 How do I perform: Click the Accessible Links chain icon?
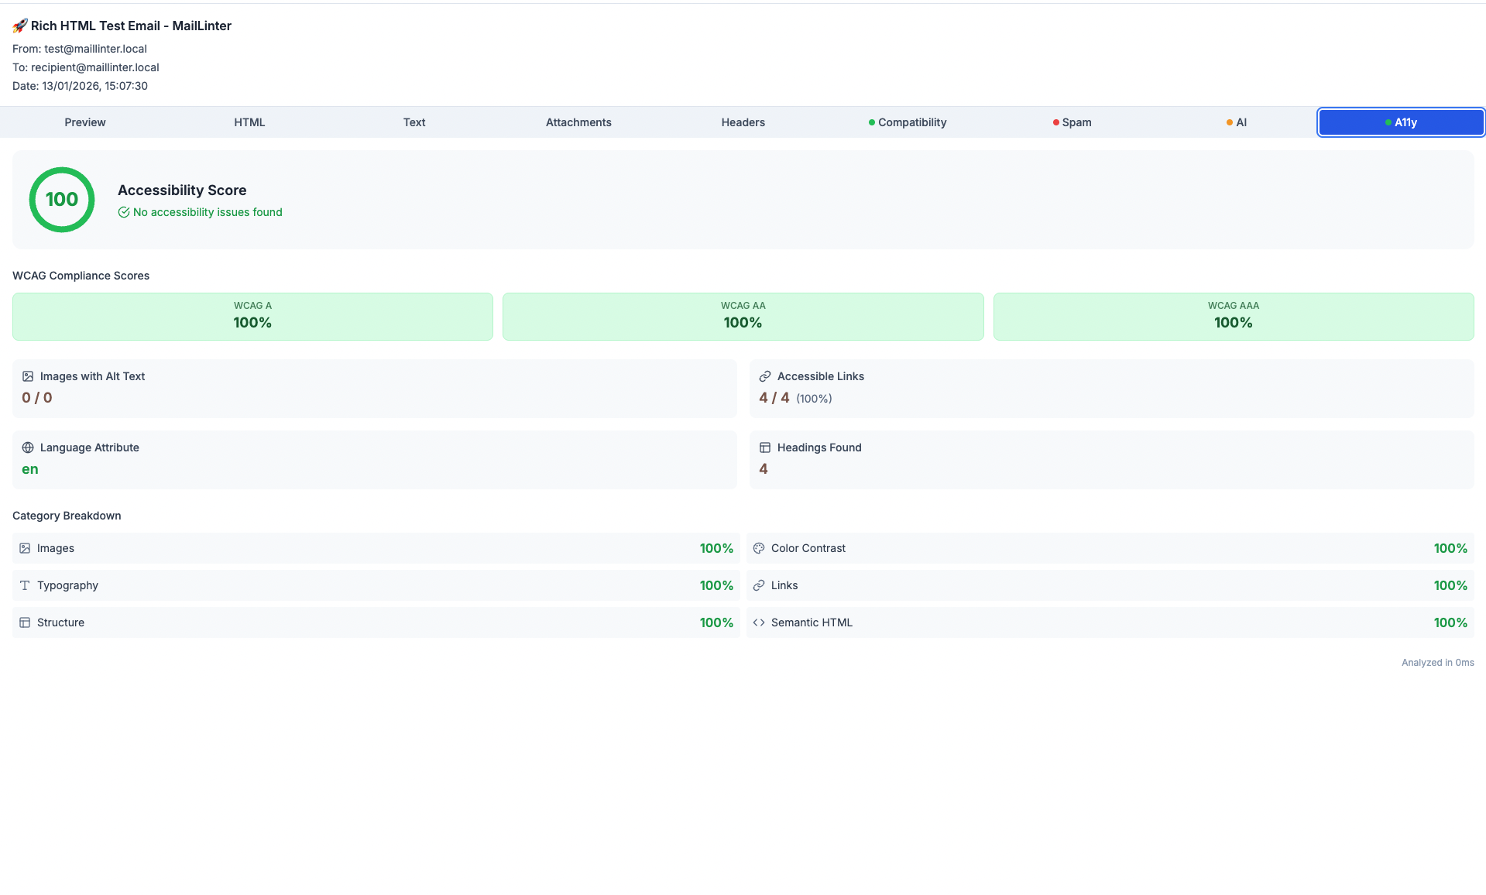click(766, 375)
